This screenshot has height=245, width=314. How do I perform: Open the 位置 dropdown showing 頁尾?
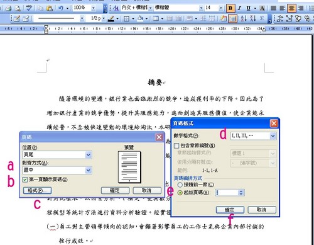pos(89,155)
